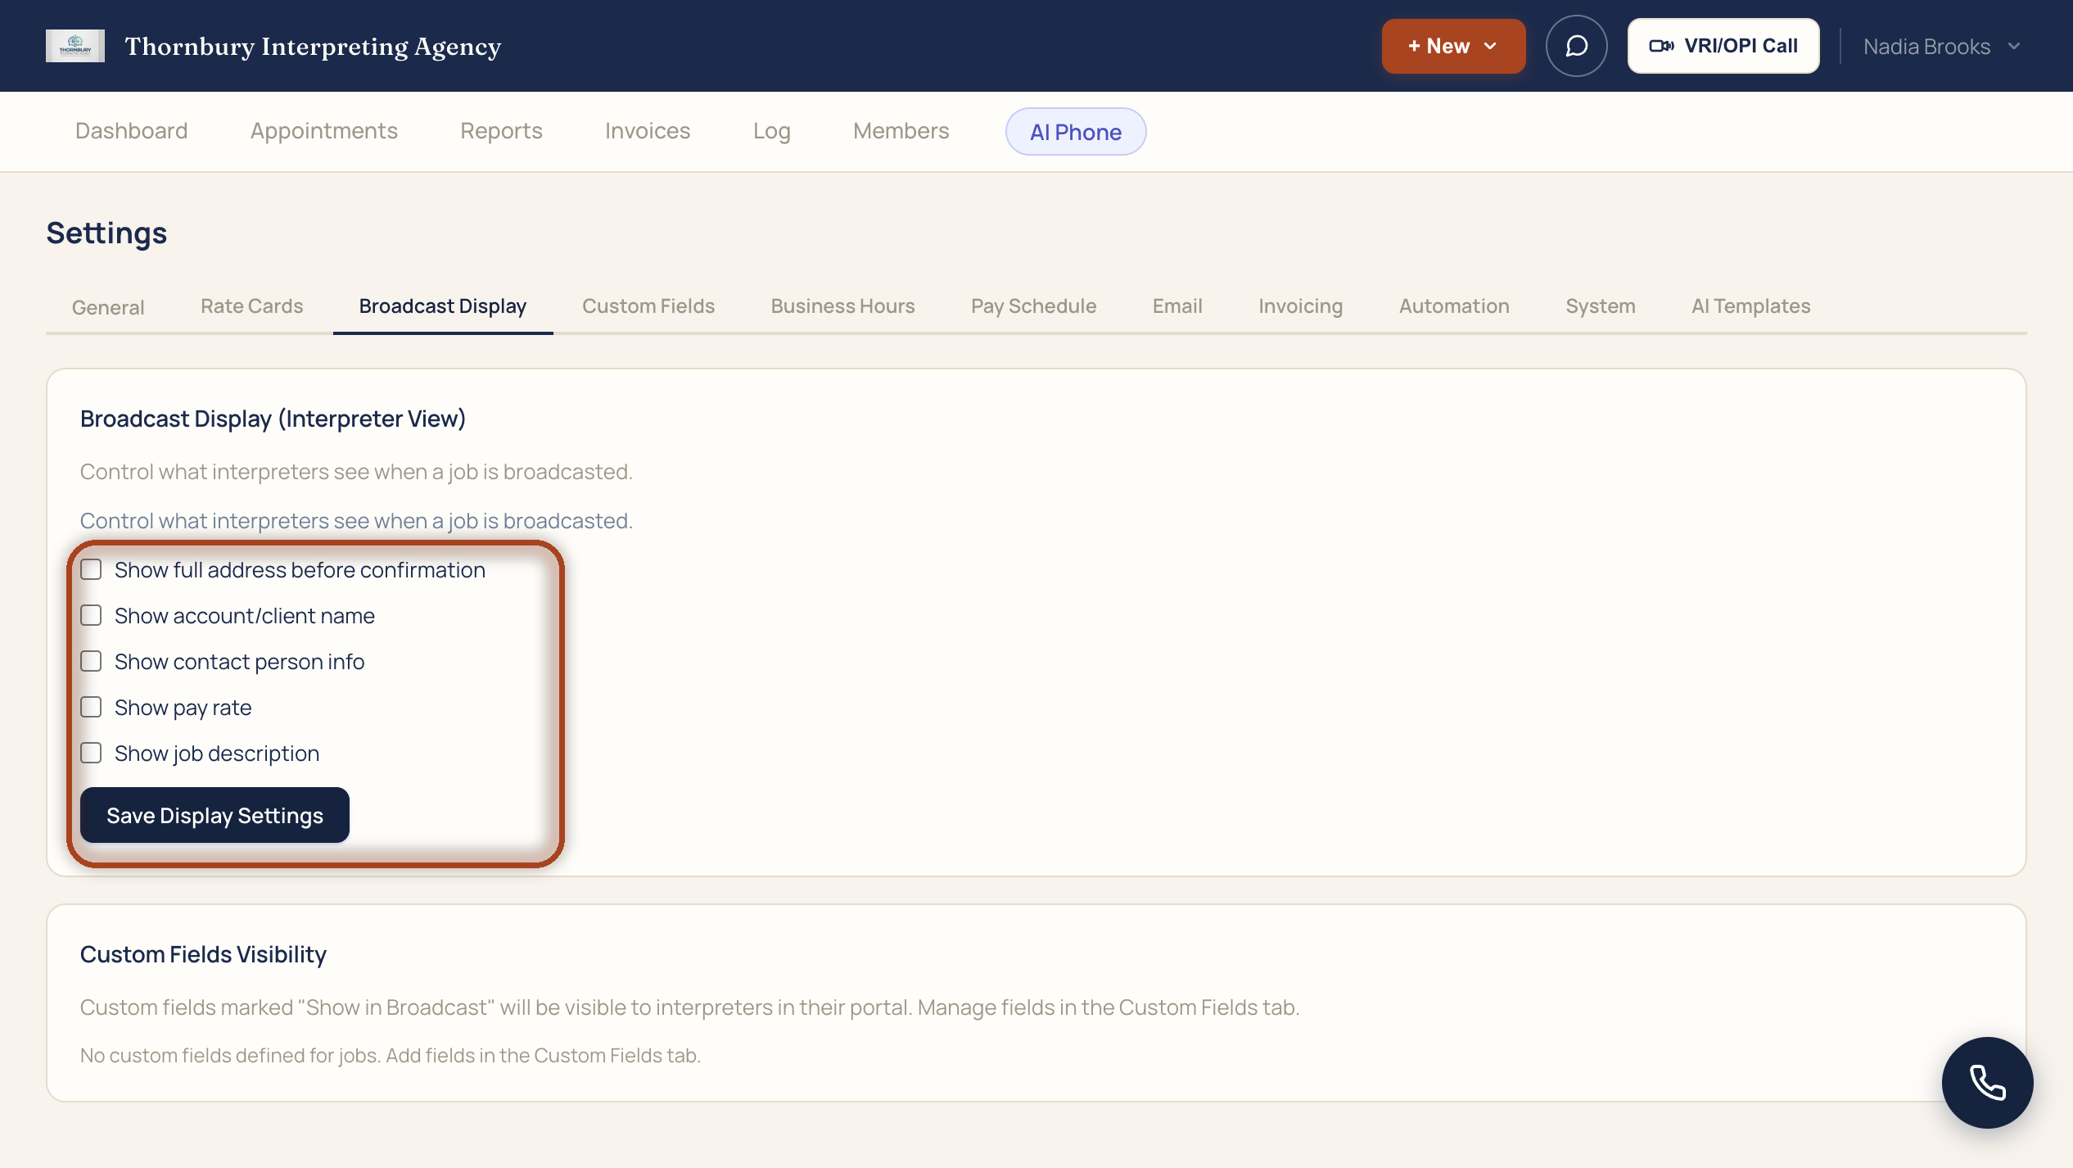Switch to the AI Templates tab
This screenshot has width=2073, height=1168.
(x=1751, y=306)
